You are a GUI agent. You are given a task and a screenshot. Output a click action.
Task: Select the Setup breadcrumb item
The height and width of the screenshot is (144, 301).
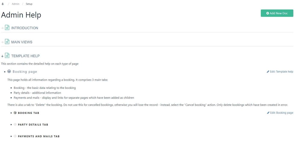tap(29, 4)
